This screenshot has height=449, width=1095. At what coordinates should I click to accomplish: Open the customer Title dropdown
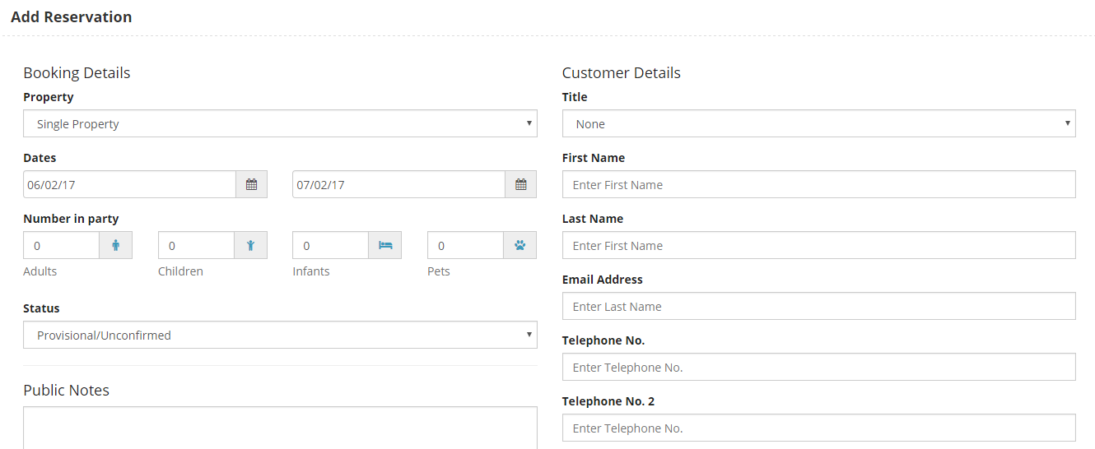[x=818, y=123]
